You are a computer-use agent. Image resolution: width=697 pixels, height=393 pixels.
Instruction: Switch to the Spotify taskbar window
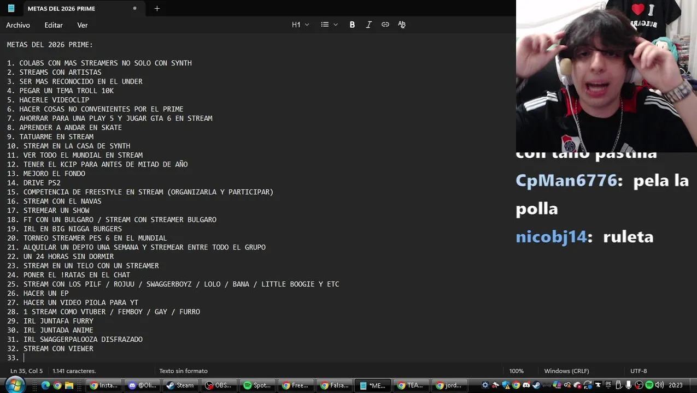[x=257, y=385]
